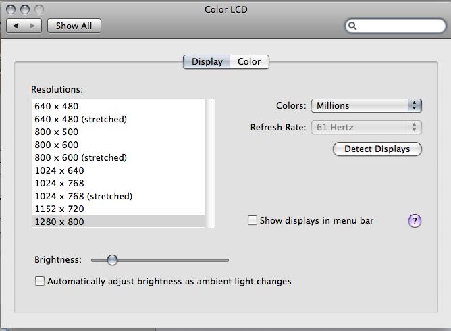Open help with the purple question mark

[415, 221]
